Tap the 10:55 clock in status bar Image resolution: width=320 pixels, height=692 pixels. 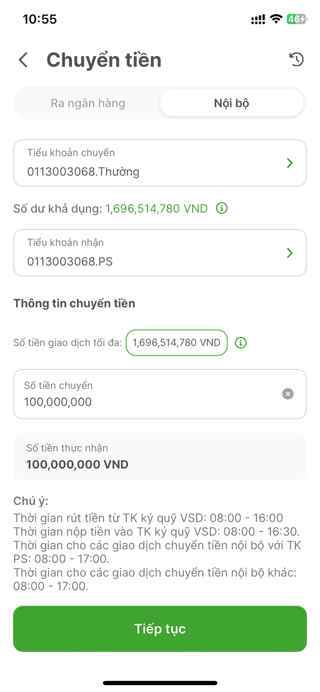click(x=40, y=19)
